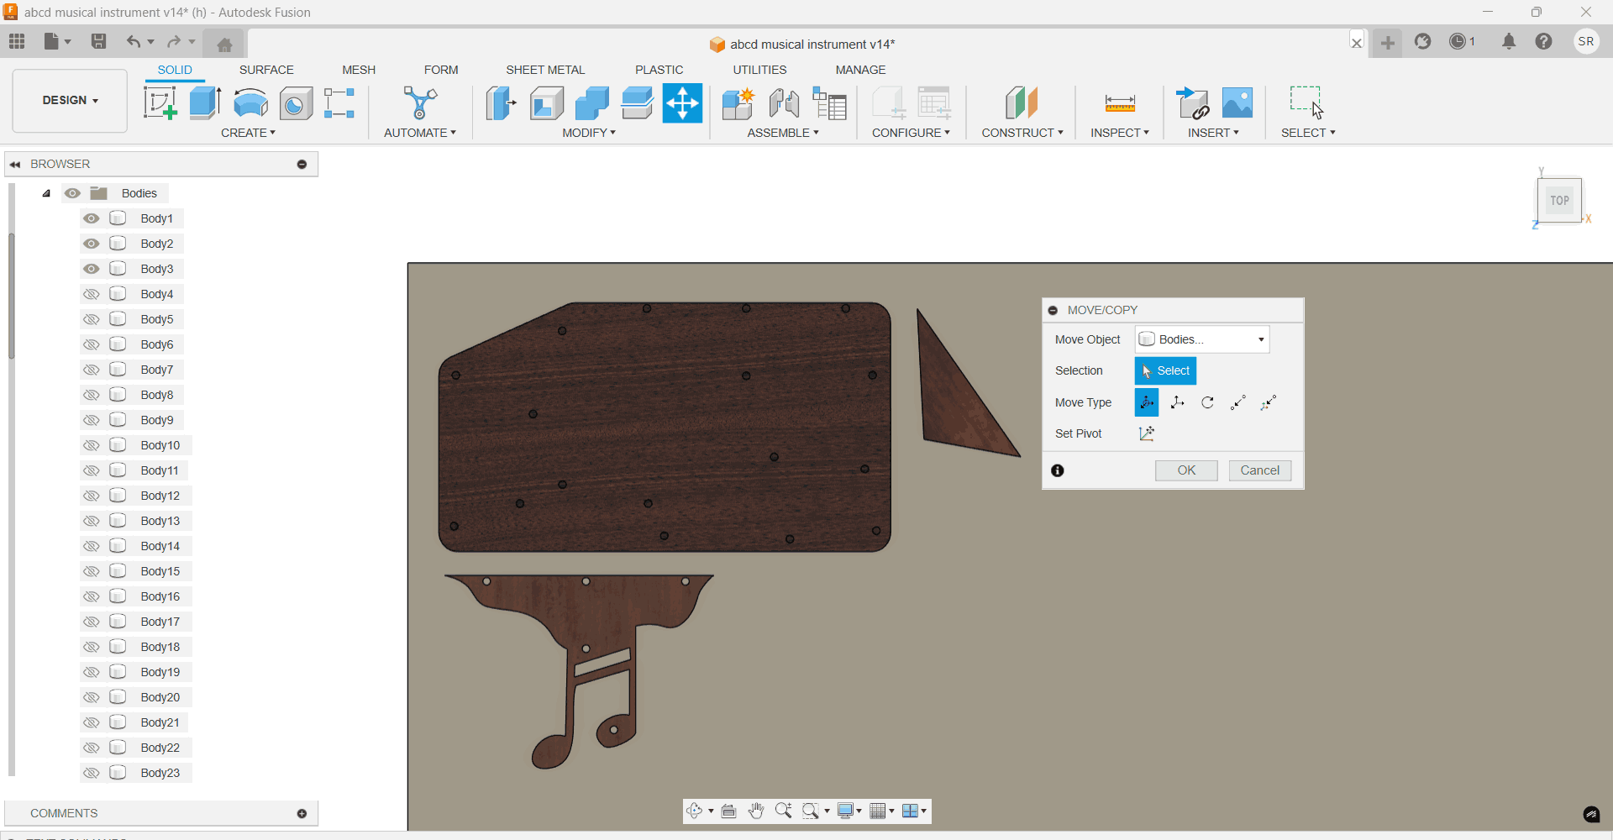
Task: Hide Body1 using its eye icon
Action: (x=91, y=218)
